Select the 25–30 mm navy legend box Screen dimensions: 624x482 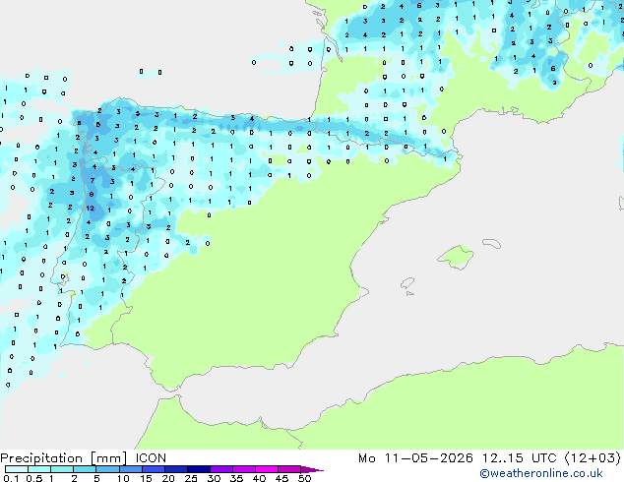coord(198,469)
